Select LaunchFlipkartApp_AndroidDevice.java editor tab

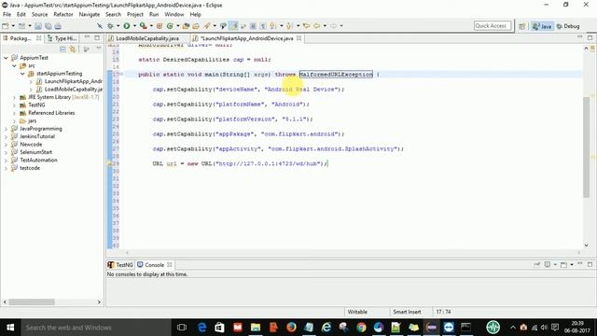pyautogui.click(x=246, y=38)
